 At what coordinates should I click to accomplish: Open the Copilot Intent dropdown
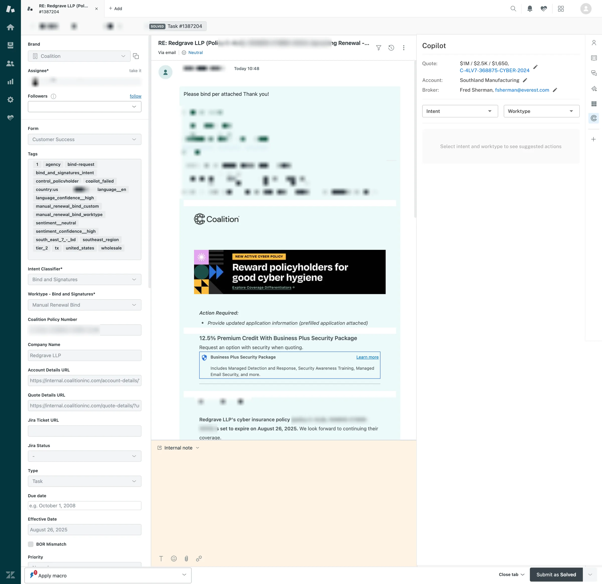460,111
